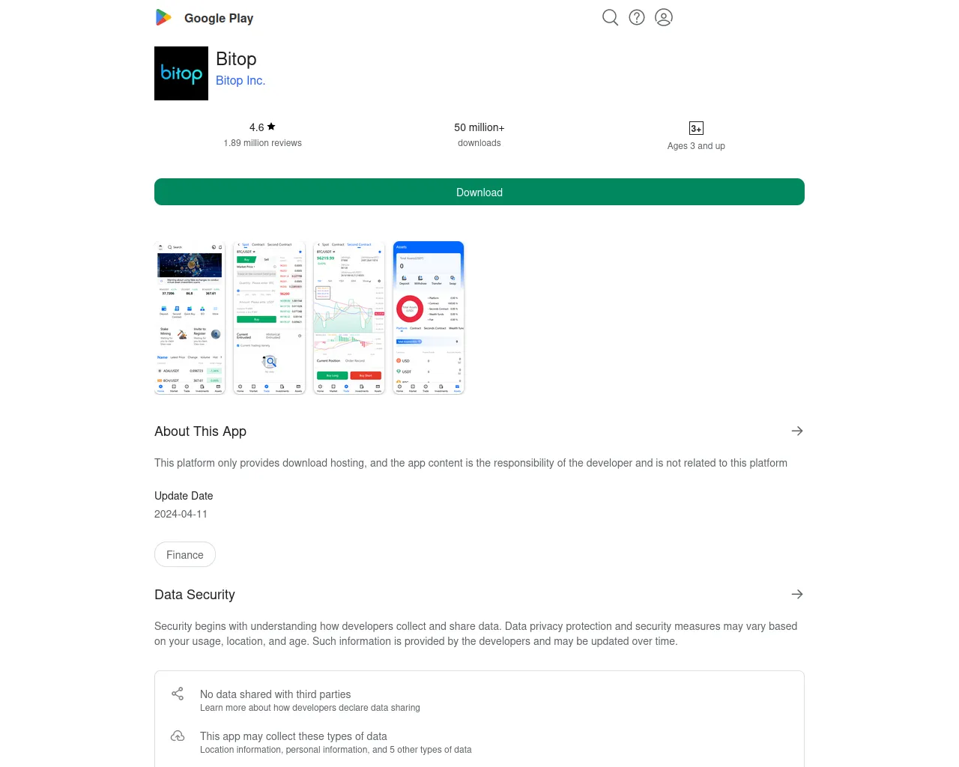Open the search icon
The width and height of the screenshot is (959, 767).
(x=611, y=17)
